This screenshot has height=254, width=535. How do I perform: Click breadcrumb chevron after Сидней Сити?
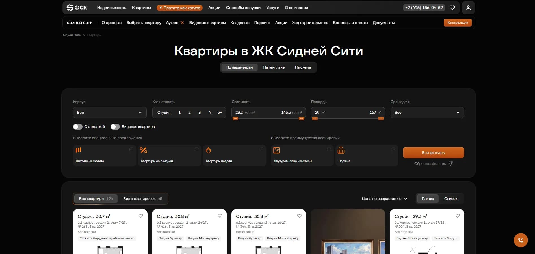84,35
